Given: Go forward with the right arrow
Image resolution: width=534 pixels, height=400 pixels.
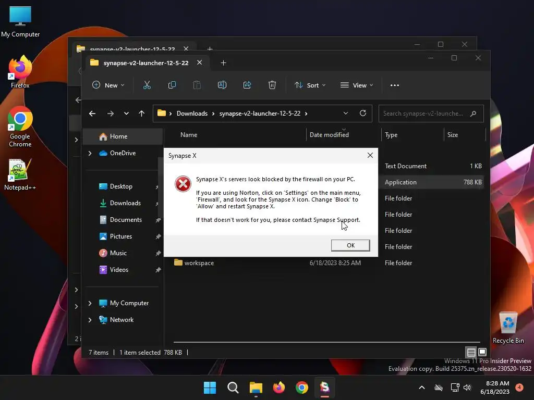Looking at the screenshot, I should (x=111, y=114).
